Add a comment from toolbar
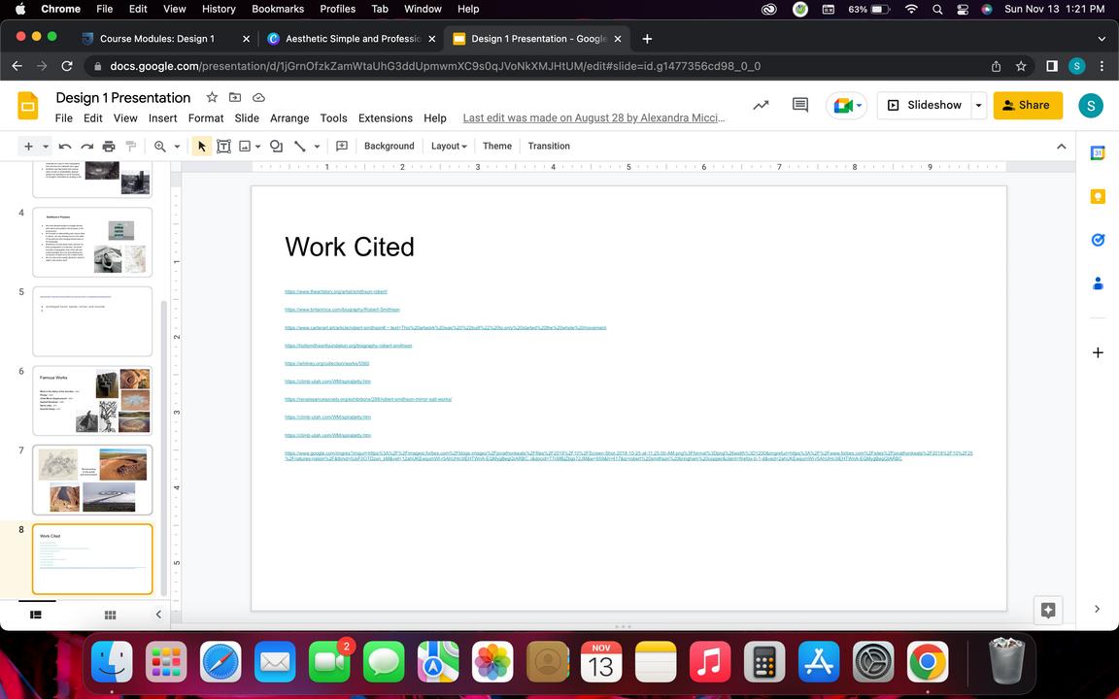The width and height of the screenshot is (1119, 699). pyautogui.click(x=342, y=147)
